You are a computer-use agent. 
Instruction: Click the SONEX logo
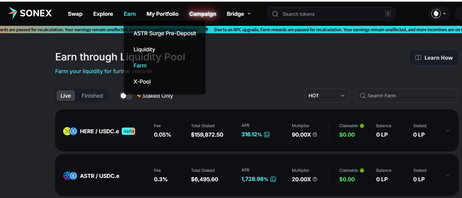pyautogui.click(x=30, y=13)
